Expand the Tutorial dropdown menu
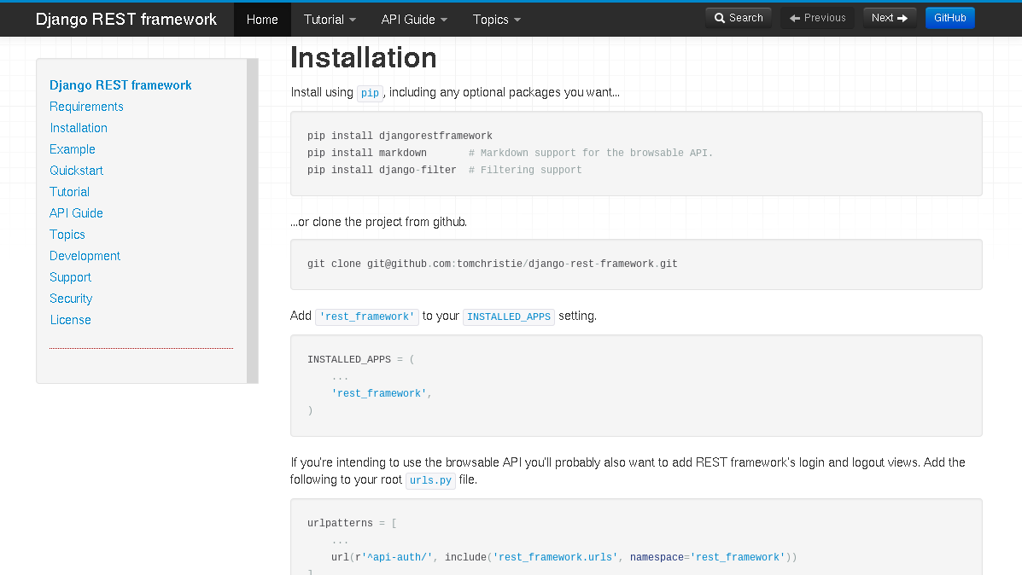 [x=330, y=20]
